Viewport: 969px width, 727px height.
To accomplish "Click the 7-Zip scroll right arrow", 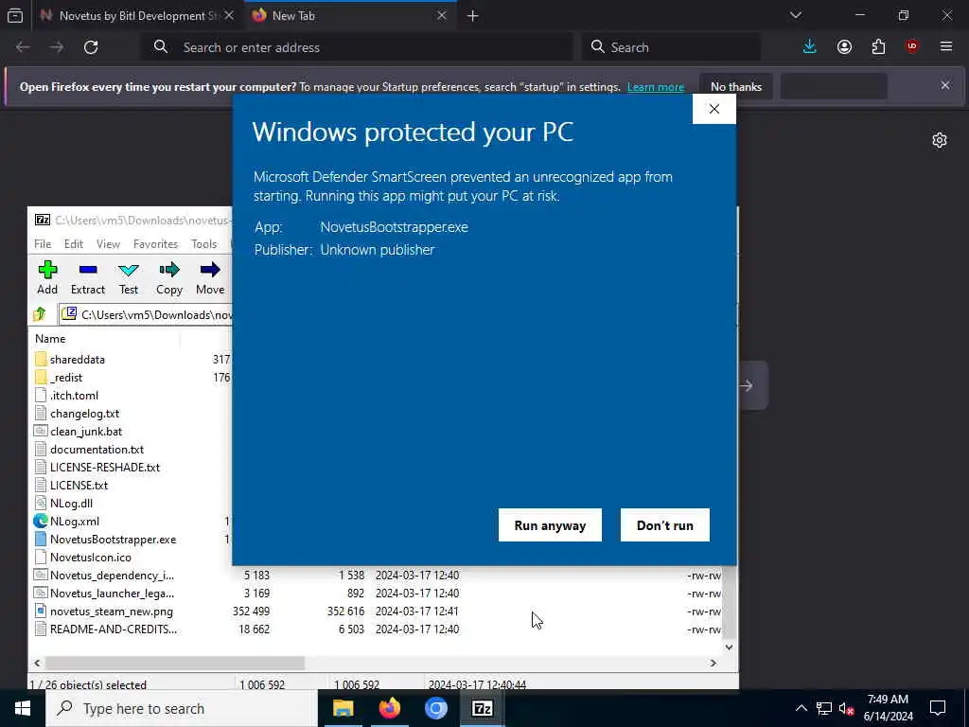I will pos(714,663).
